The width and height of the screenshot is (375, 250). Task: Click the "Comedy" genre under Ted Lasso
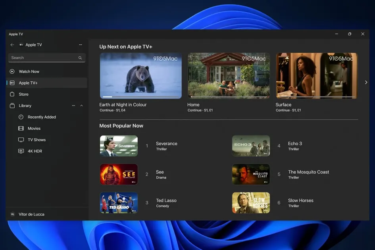(x=163, y=206)
